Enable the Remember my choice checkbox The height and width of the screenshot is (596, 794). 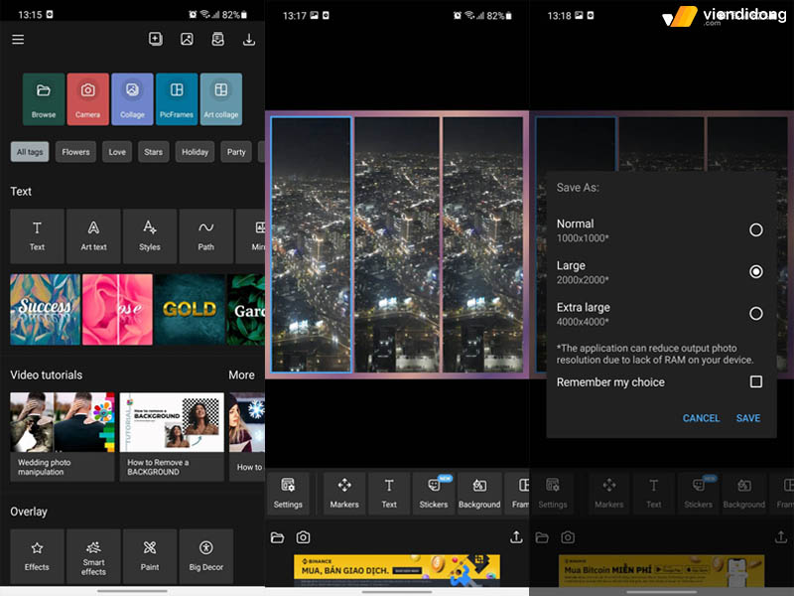[x=755, y=382]
